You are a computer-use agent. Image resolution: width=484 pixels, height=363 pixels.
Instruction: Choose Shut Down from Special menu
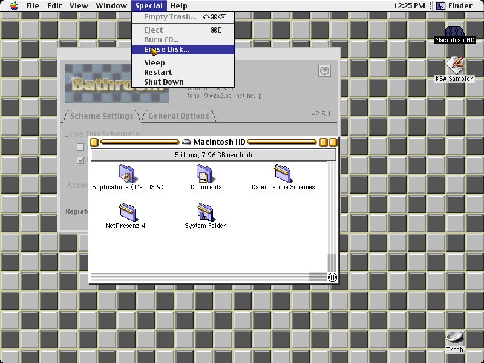[x=183, y=82]
